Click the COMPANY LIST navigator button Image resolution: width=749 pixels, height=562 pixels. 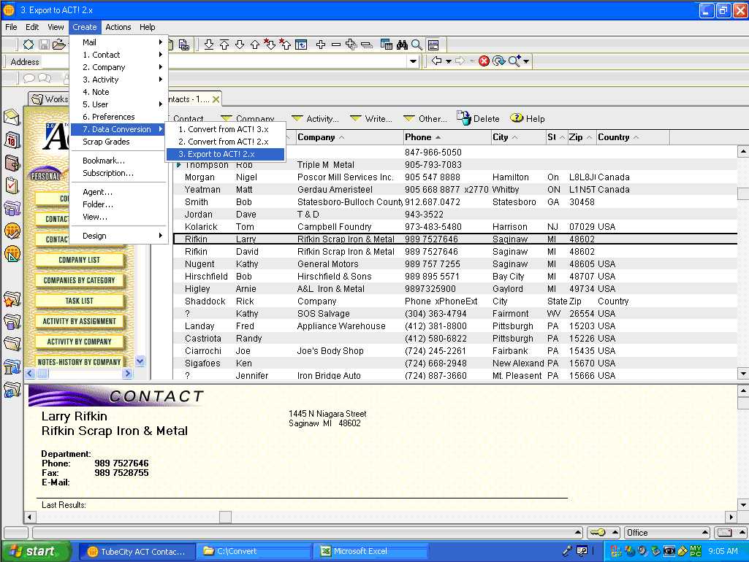[80, 260]
